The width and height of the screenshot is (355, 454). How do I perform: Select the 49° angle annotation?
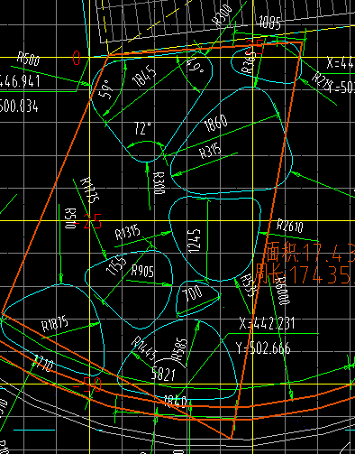point(195,66)
